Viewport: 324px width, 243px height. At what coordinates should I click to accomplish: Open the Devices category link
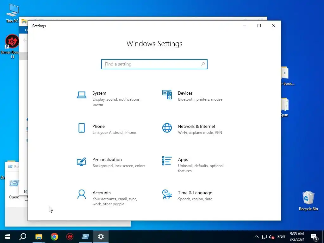[185, 93]
